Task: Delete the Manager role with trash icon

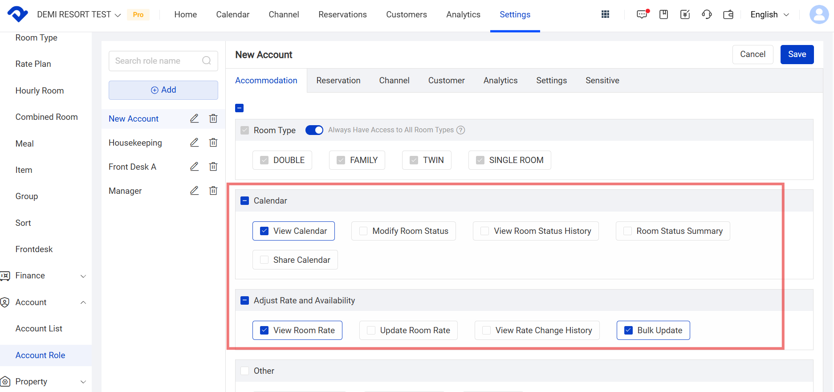Action: [213, 191]
